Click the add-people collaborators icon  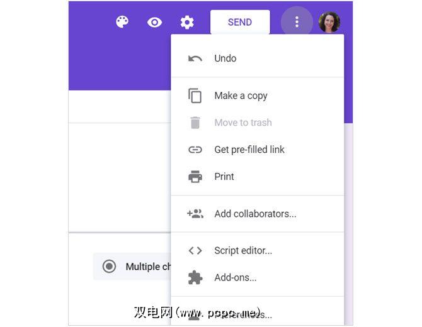195,214
